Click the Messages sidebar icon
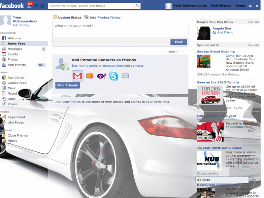Screen dimensions: 264x198 point(4,49)
